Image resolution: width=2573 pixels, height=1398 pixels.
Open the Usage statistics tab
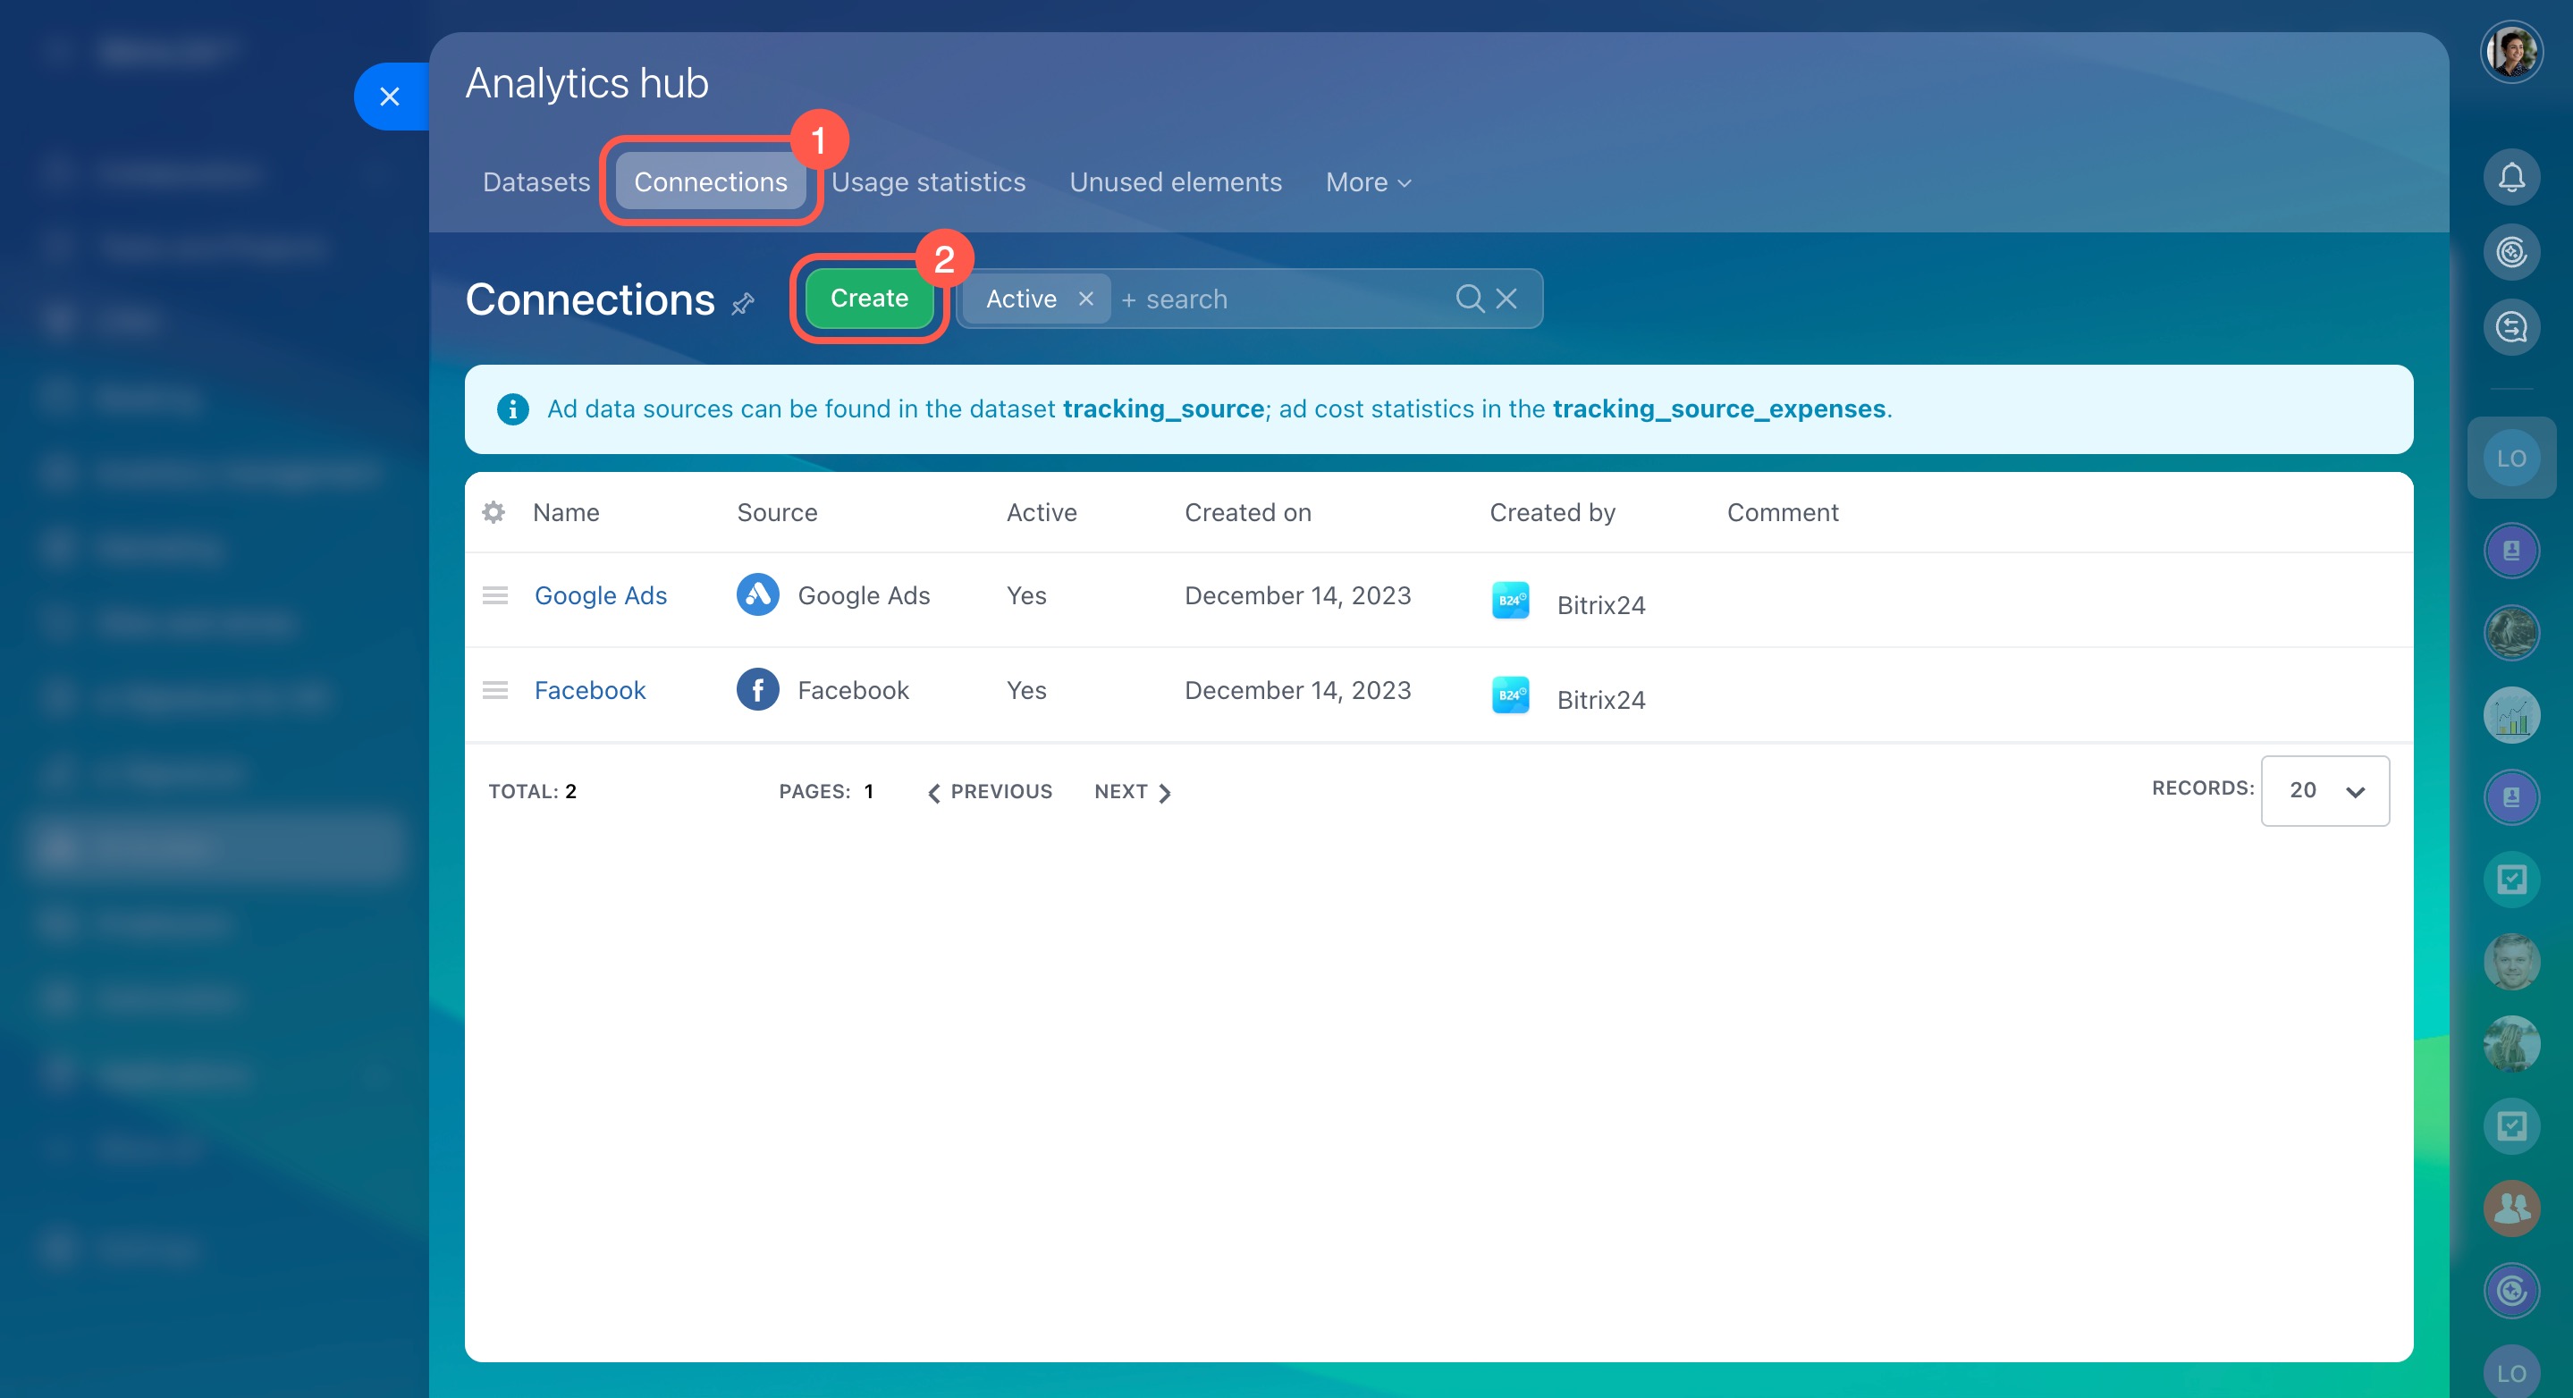click(x=928, y=182)
